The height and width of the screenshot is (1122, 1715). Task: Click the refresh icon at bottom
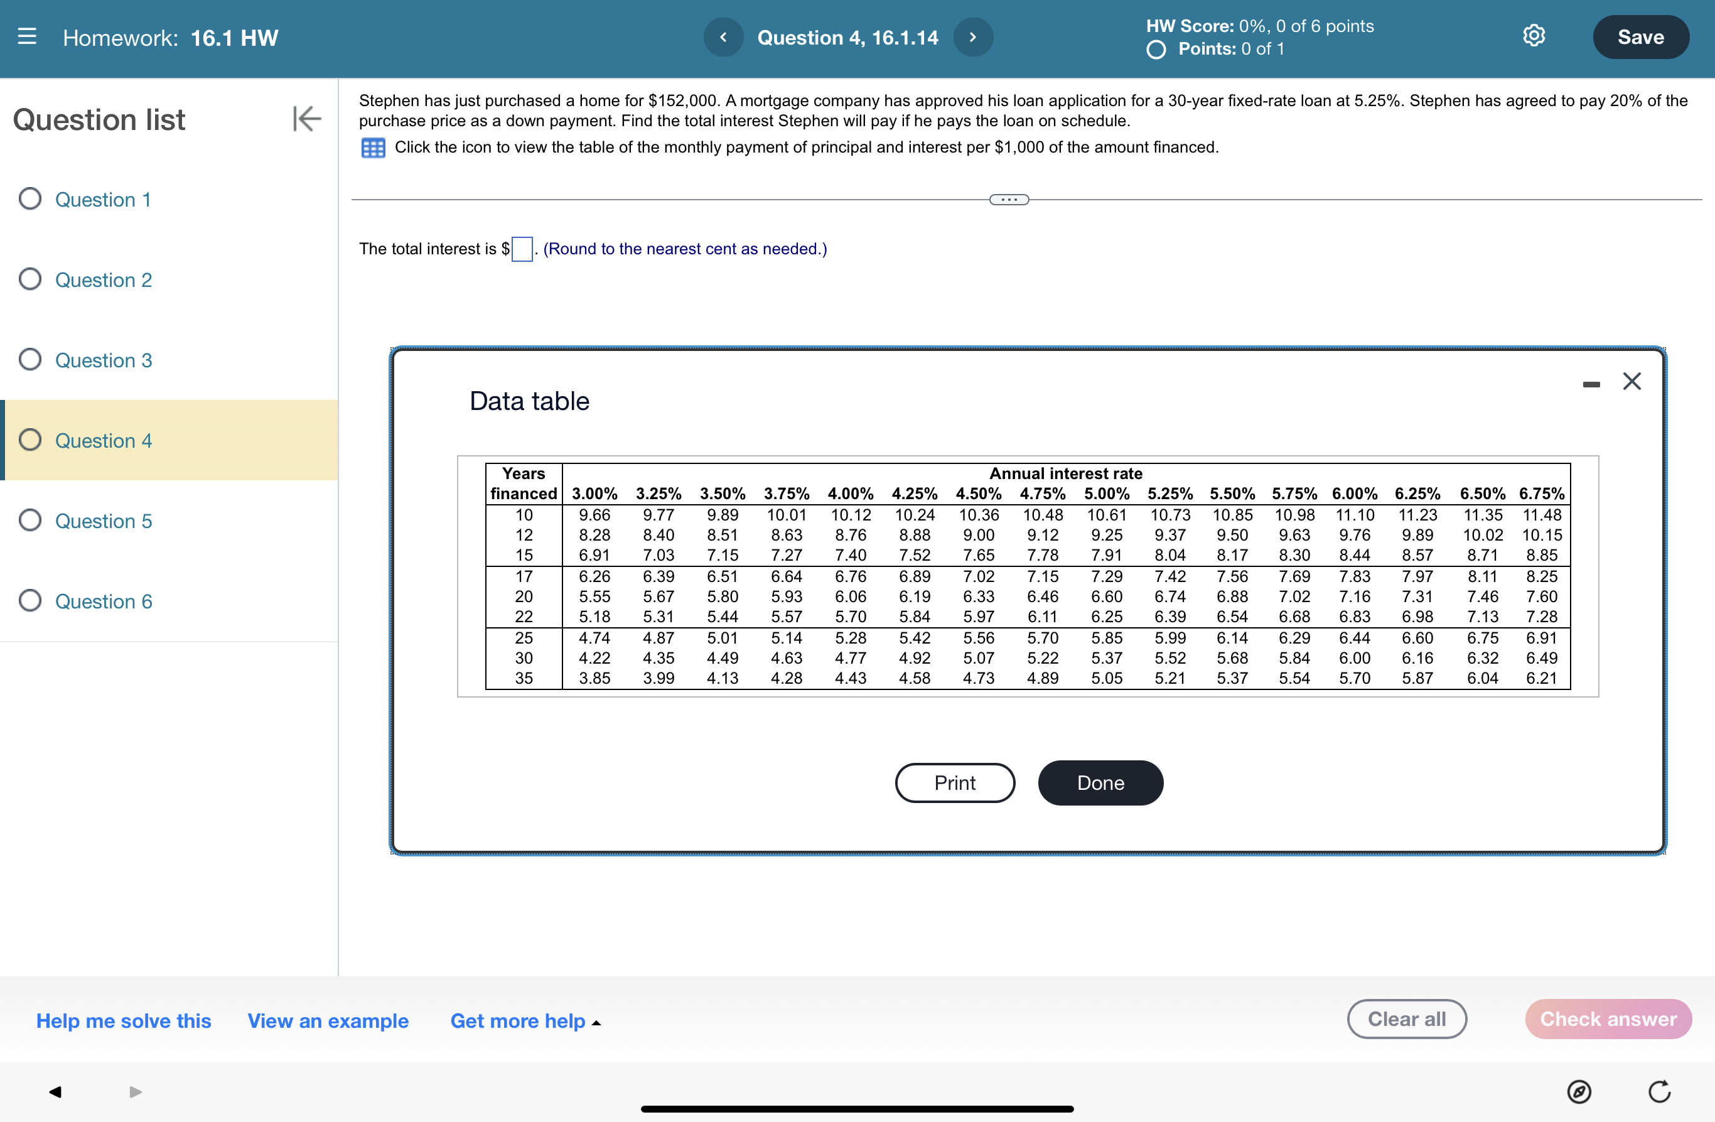(x=1659, y=1091)
